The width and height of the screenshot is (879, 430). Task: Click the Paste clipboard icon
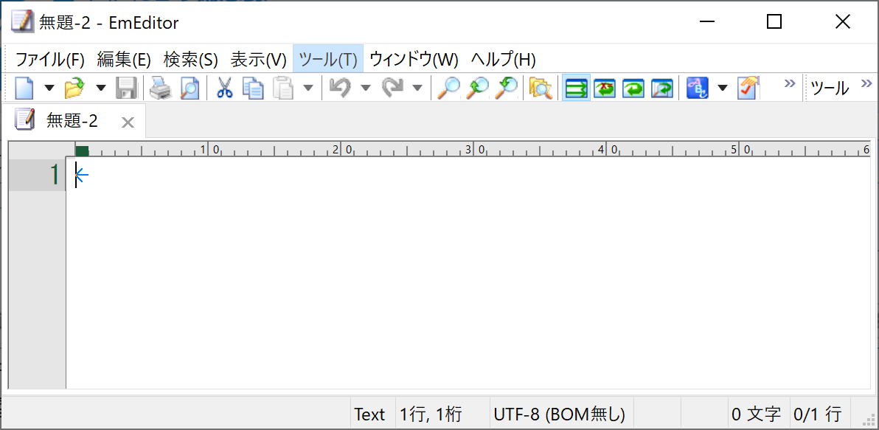pos(283,88)
